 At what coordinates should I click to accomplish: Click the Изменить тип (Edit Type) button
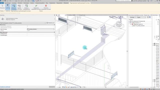pos(50,23)
